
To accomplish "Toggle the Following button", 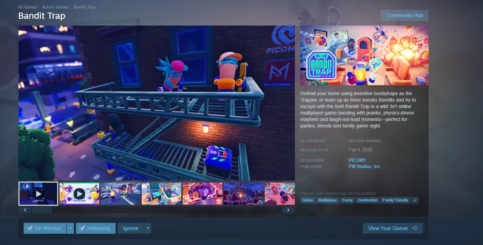I will tap(96, 228).
